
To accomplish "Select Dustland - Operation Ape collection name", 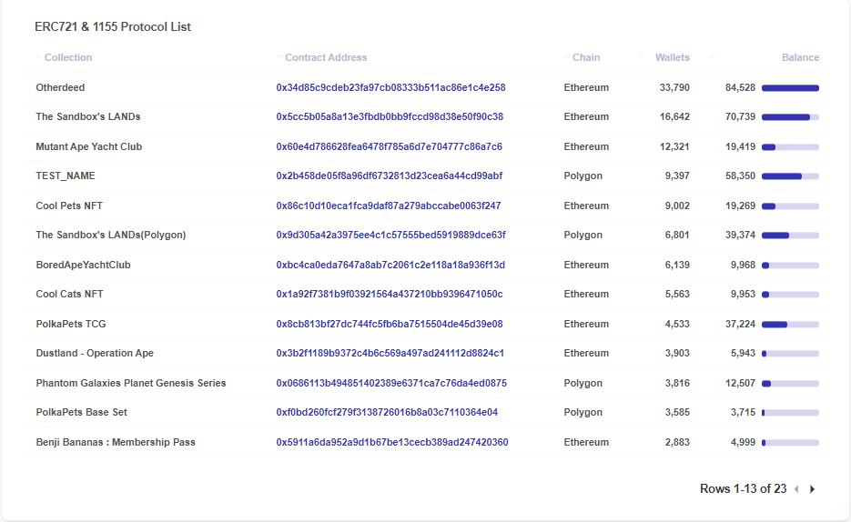I will pyautogui.click(x=95, y=353).
